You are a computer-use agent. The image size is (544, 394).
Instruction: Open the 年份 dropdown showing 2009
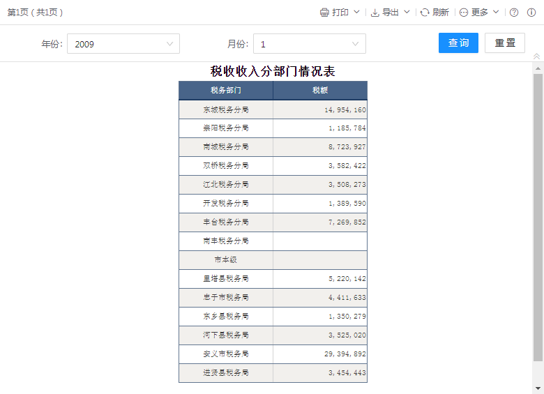pos(123,44)
